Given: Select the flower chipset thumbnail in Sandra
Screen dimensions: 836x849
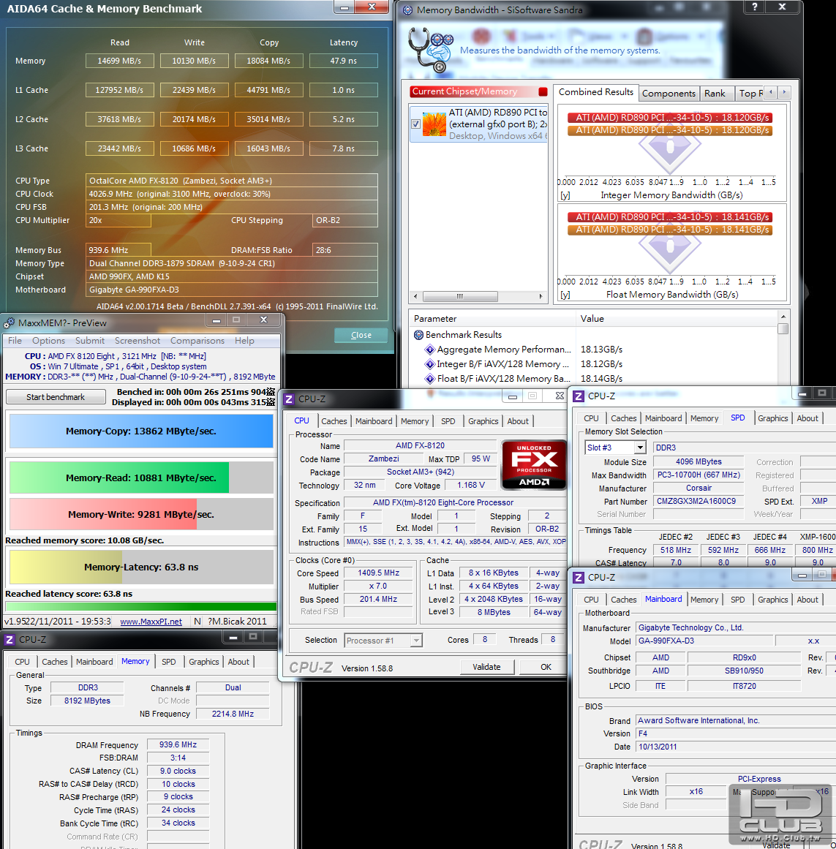Looking at the screenshot, I should 434,124.
